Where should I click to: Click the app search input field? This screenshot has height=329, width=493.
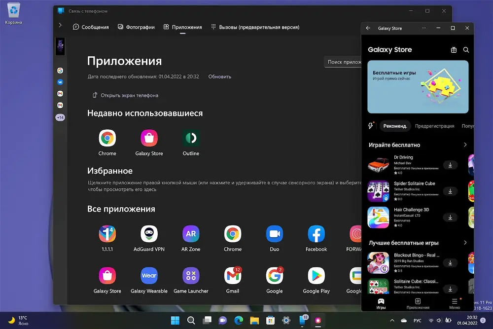(345, 62)
